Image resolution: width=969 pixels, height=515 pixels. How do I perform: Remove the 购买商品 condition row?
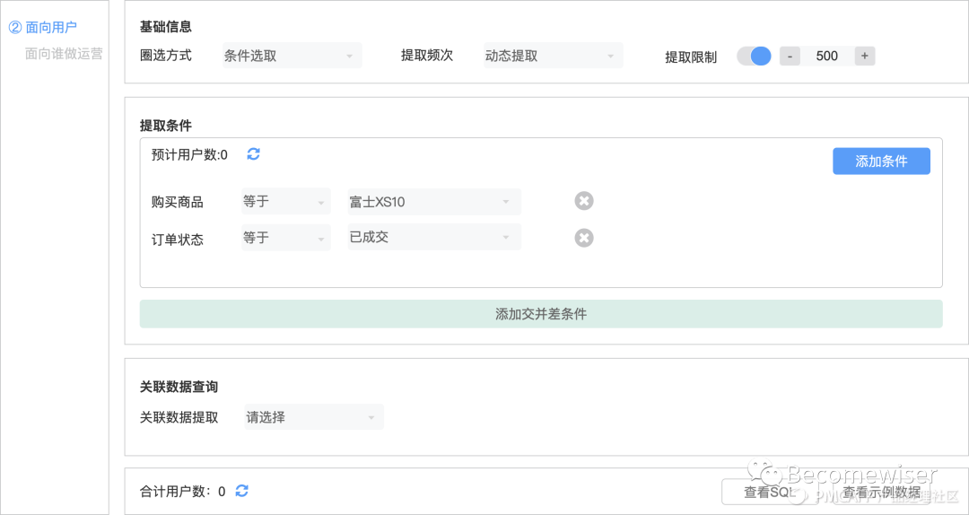coord(584,201)
